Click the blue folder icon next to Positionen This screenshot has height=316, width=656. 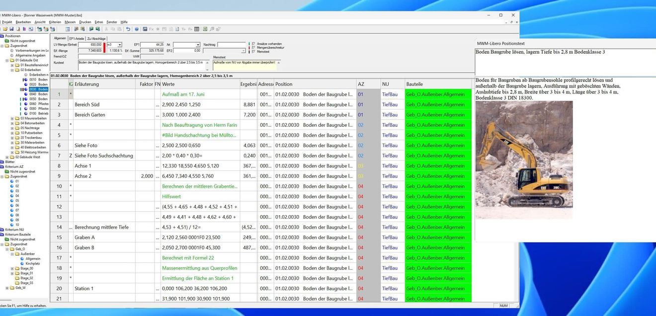click(2, 36)
